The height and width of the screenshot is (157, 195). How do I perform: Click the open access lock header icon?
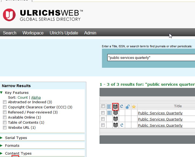(x=128, y=106)
